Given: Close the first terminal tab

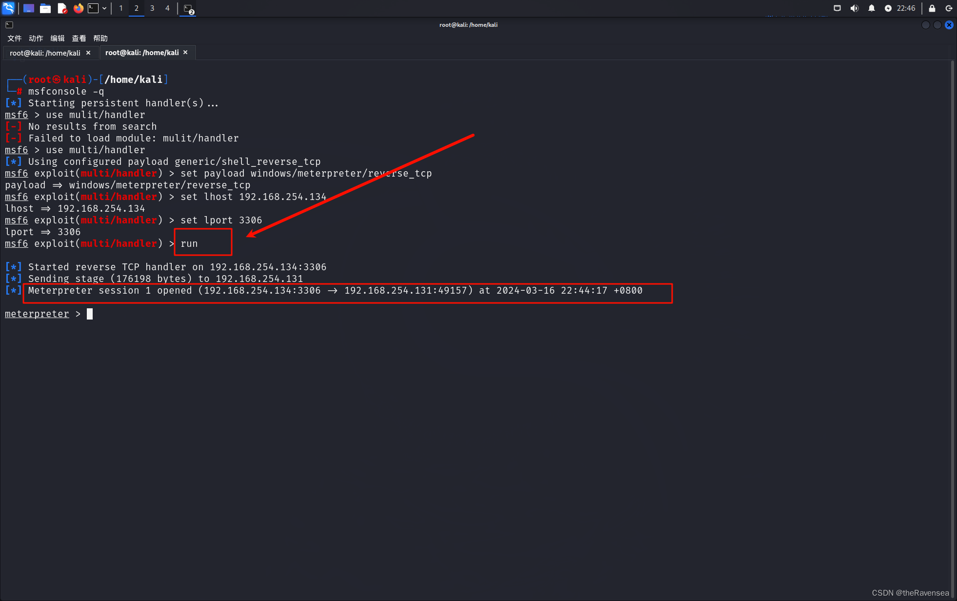Looking at the screenshot, I should pyautogui.click(x=88, y=53).
